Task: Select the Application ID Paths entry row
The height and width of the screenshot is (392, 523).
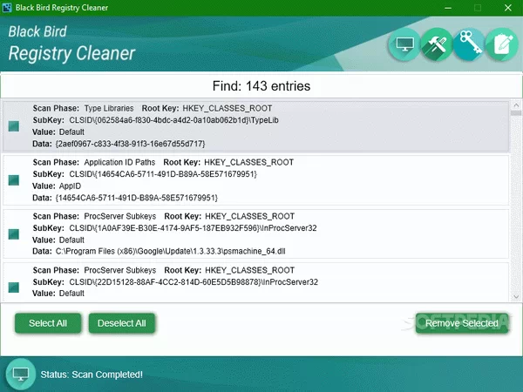Action: 261,179
